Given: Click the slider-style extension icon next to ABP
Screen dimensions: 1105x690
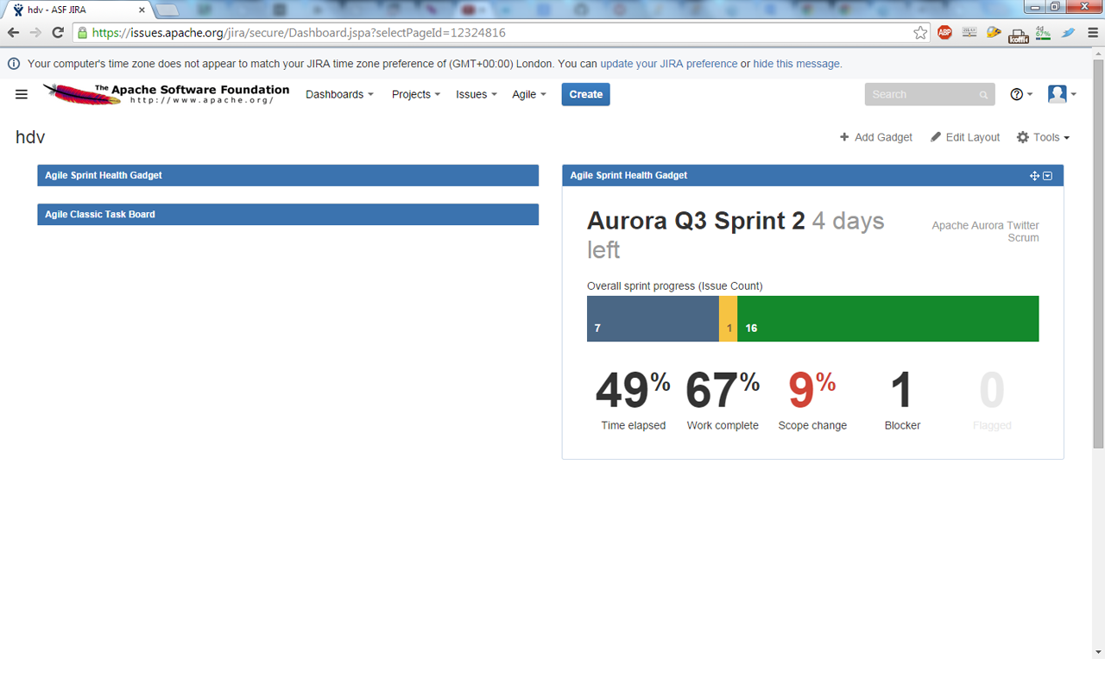Looking at the screenshot, I should pos(969,33).
